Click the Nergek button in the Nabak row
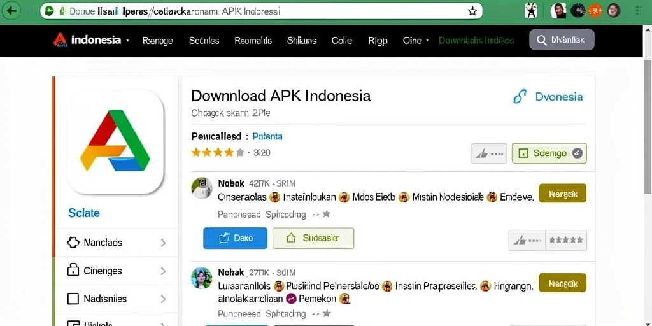This screenshot has width=652, height=326. pos(563,194)
